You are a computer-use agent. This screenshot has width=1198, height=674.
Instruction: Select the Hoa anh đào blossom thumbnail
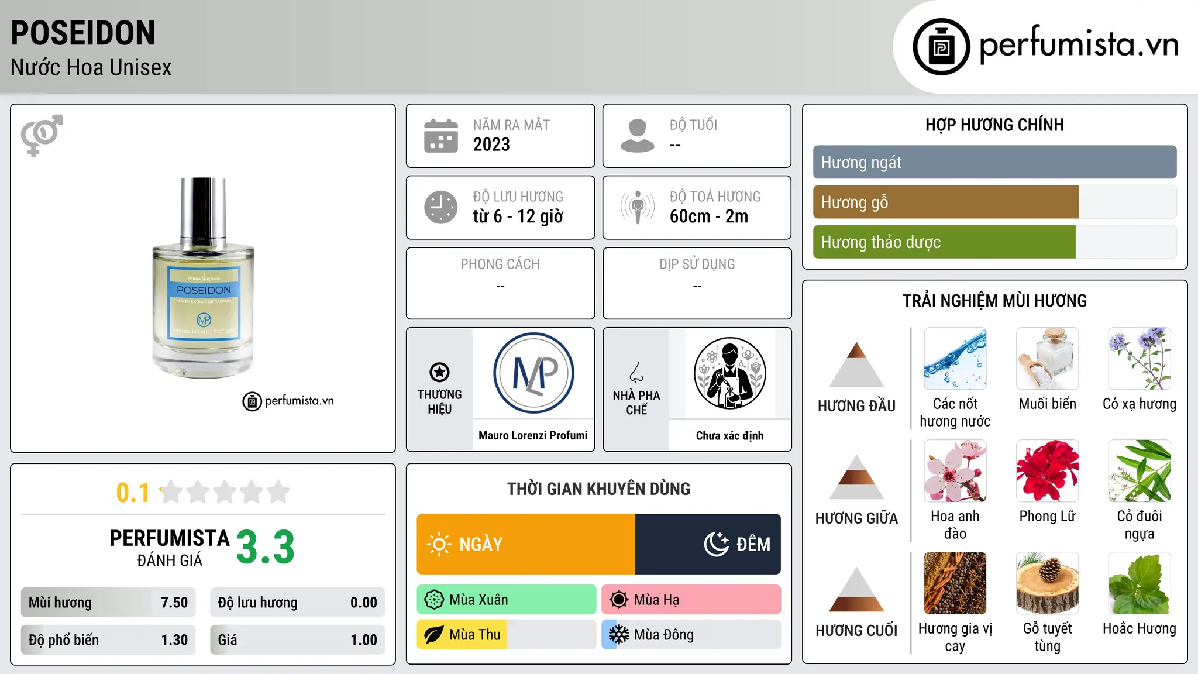tap(955, 471)
